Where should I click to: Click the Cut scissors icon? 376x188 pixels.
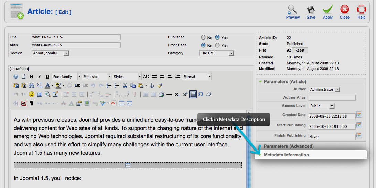[125, 85]
